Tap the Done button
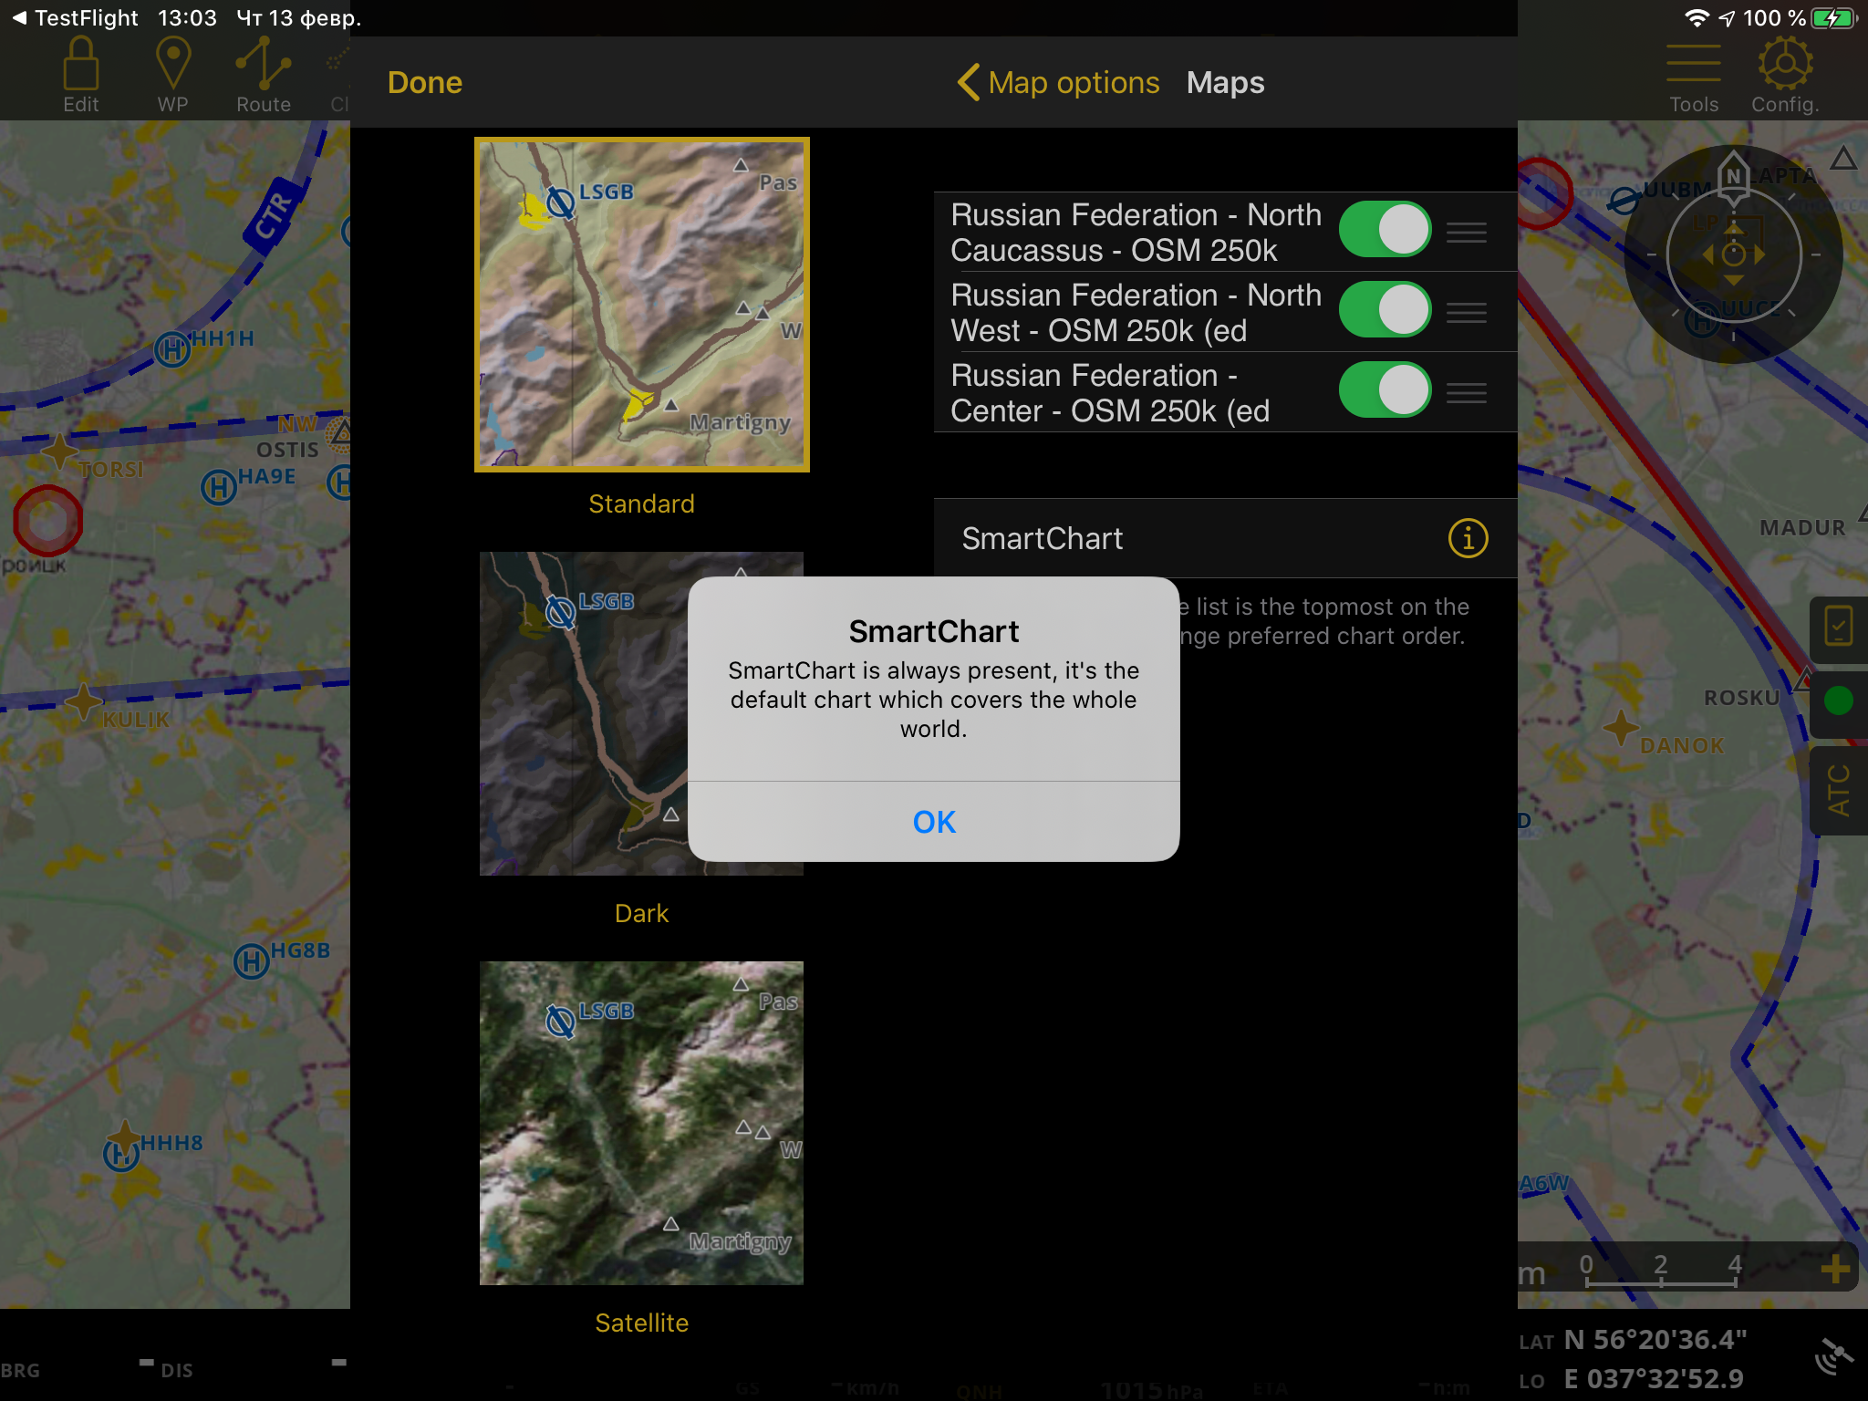Viewport: 1868px width, 1401px height. click(x=425, y=83)
